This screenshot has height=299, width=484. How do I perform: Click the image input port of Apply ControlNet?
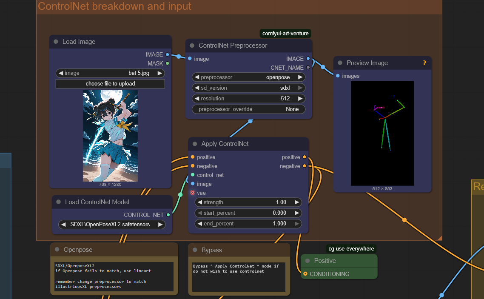(193, 184)
